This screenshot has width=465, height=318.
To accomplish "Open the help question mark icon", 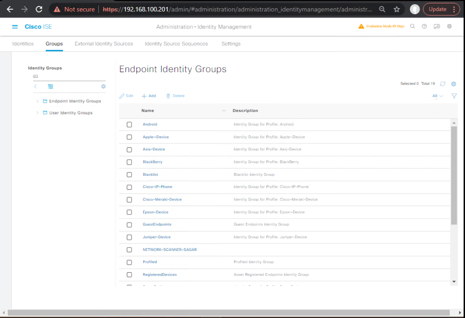I will click(x=424, y=26).
